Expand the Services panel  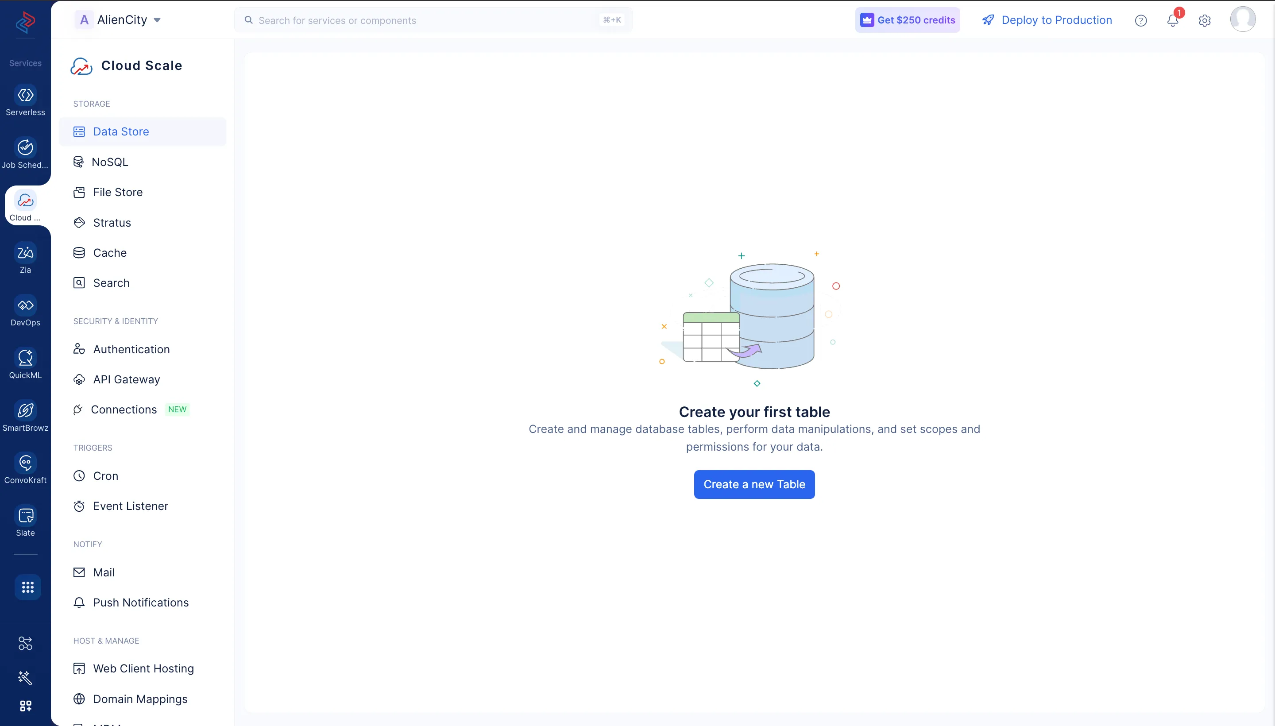[25, 63]
